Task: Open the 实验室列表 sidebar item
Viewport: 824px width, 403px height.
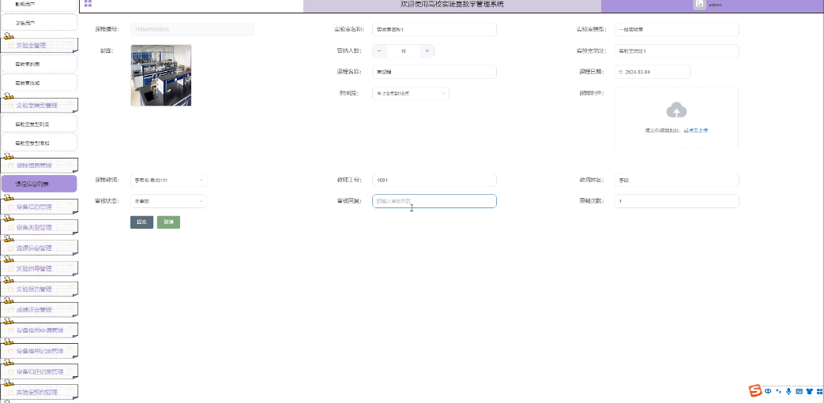Action: 39,64
